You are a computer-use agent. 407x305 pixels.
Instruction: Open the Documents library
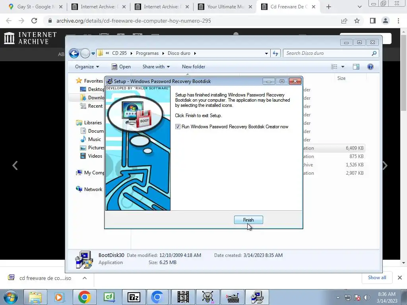92,131
